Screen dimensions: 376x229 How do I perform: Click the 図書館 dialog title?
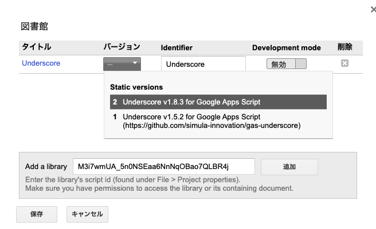[34, 26]
